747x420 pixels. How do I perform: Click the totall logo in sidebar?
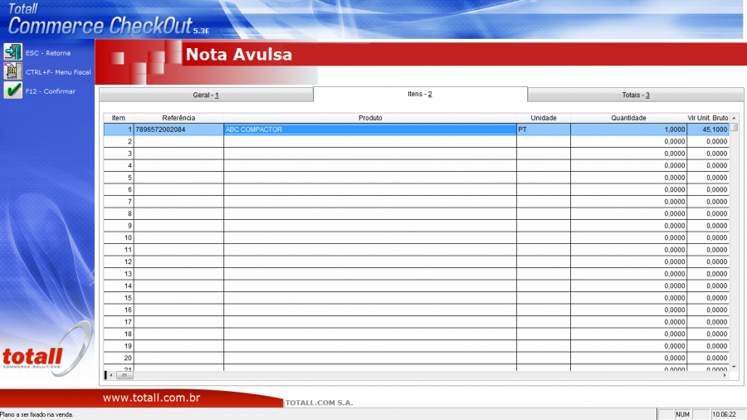(46, 350)
